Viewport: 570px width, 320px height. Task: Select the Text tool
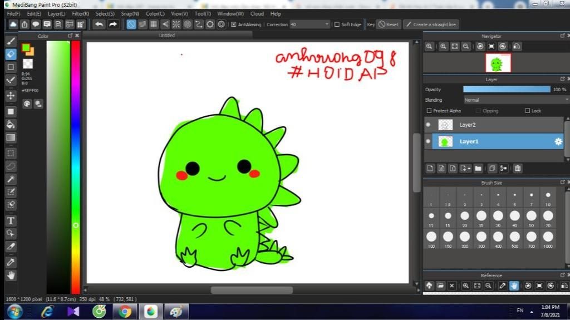[x=11, y=221]
